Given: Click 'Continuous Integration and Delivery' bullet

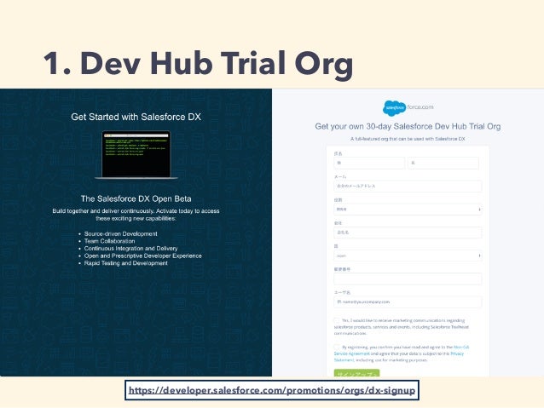Looking at the screenshot, I should pos(130,249).
